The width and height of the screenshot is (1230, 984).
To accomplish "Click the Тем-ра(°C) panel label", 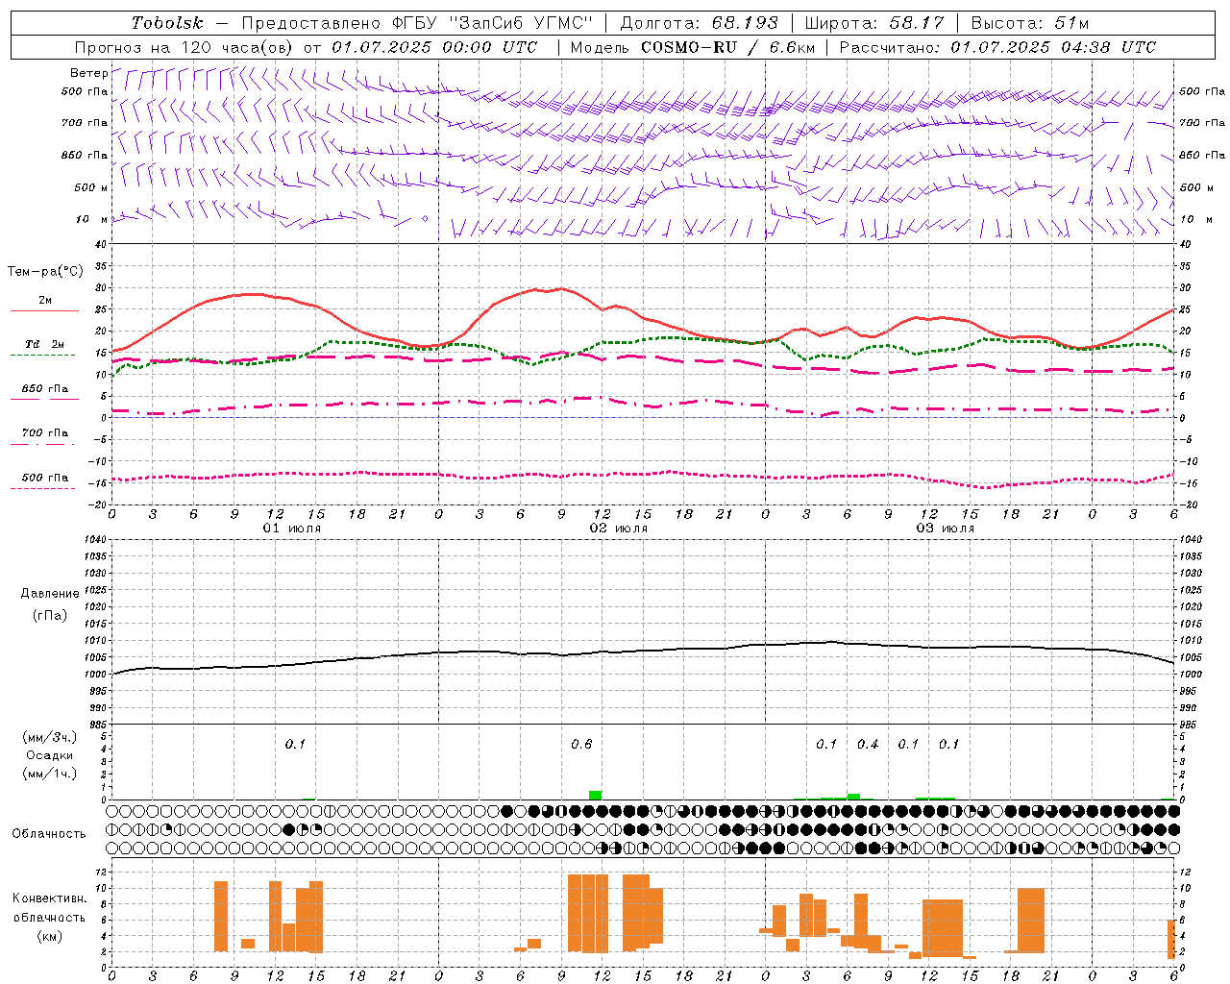I will click(x=45, y=272).
